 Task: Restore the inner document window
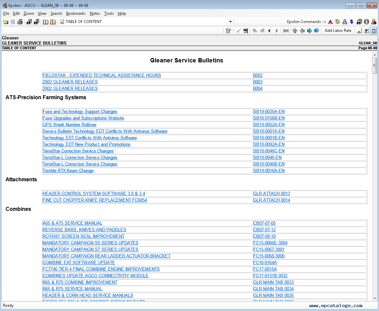point(367,31)
